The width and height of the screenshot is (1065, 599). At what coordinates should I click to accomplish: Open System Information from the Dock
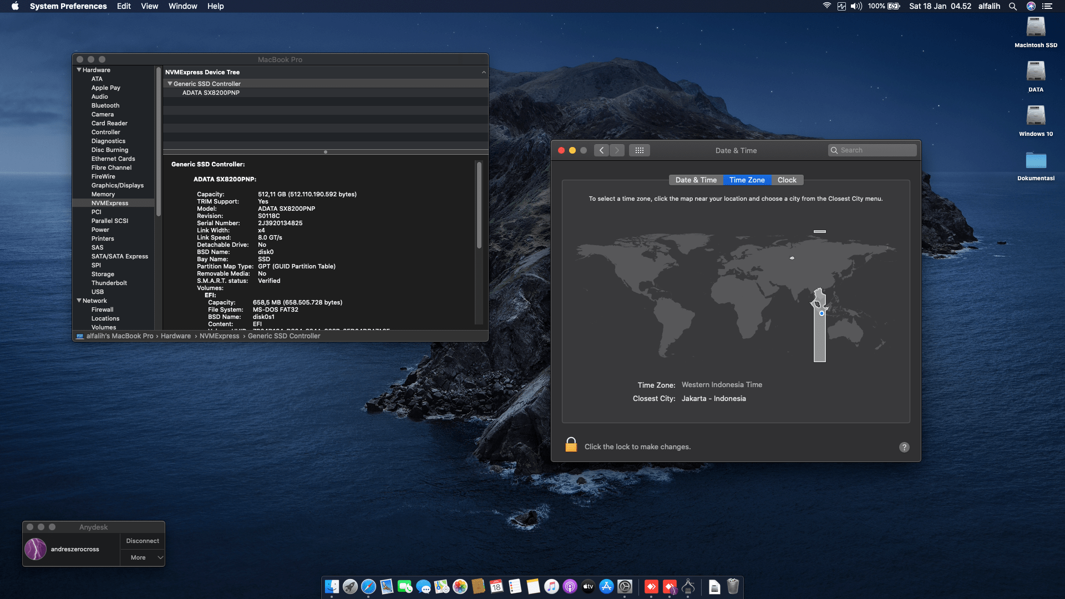[x=688, y=586]
